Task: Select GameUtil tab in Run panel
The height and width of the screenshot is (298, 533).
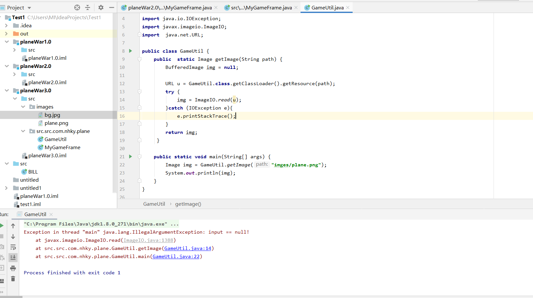Action: pos(35,214)
